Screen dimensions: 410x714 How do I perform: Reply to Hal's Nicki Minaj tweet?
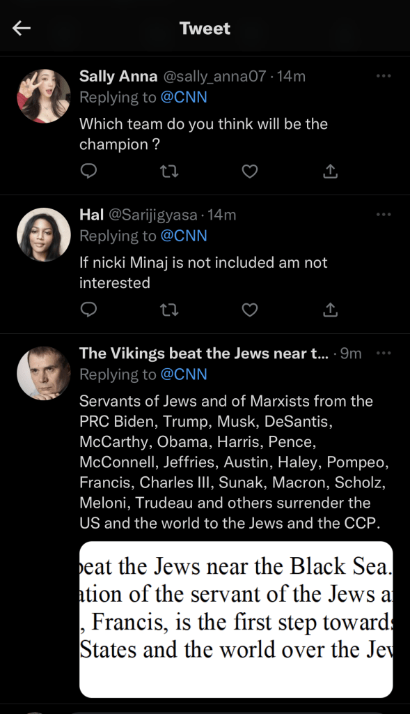coord(88,309)
